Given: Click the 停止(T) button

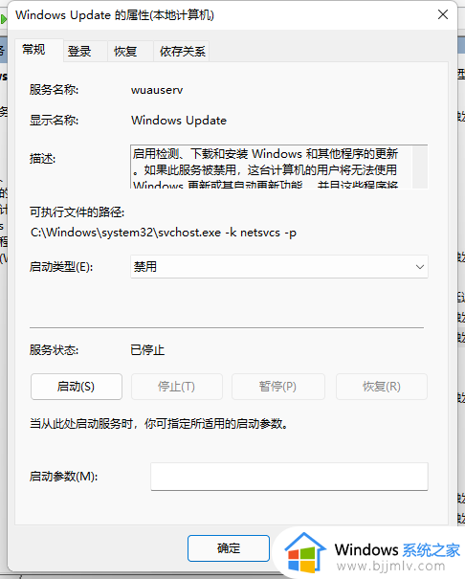Looking at the screenshot, I should point(177,387).
